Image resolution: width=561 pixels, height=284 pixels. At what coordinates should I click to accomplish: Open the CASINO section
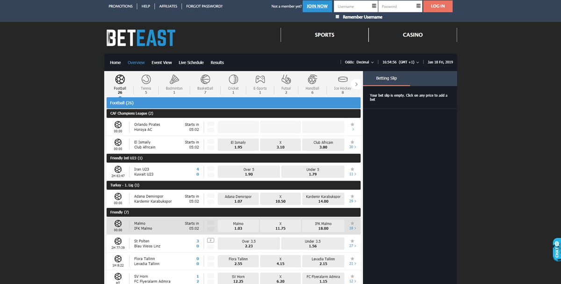(x=413, y=35)
